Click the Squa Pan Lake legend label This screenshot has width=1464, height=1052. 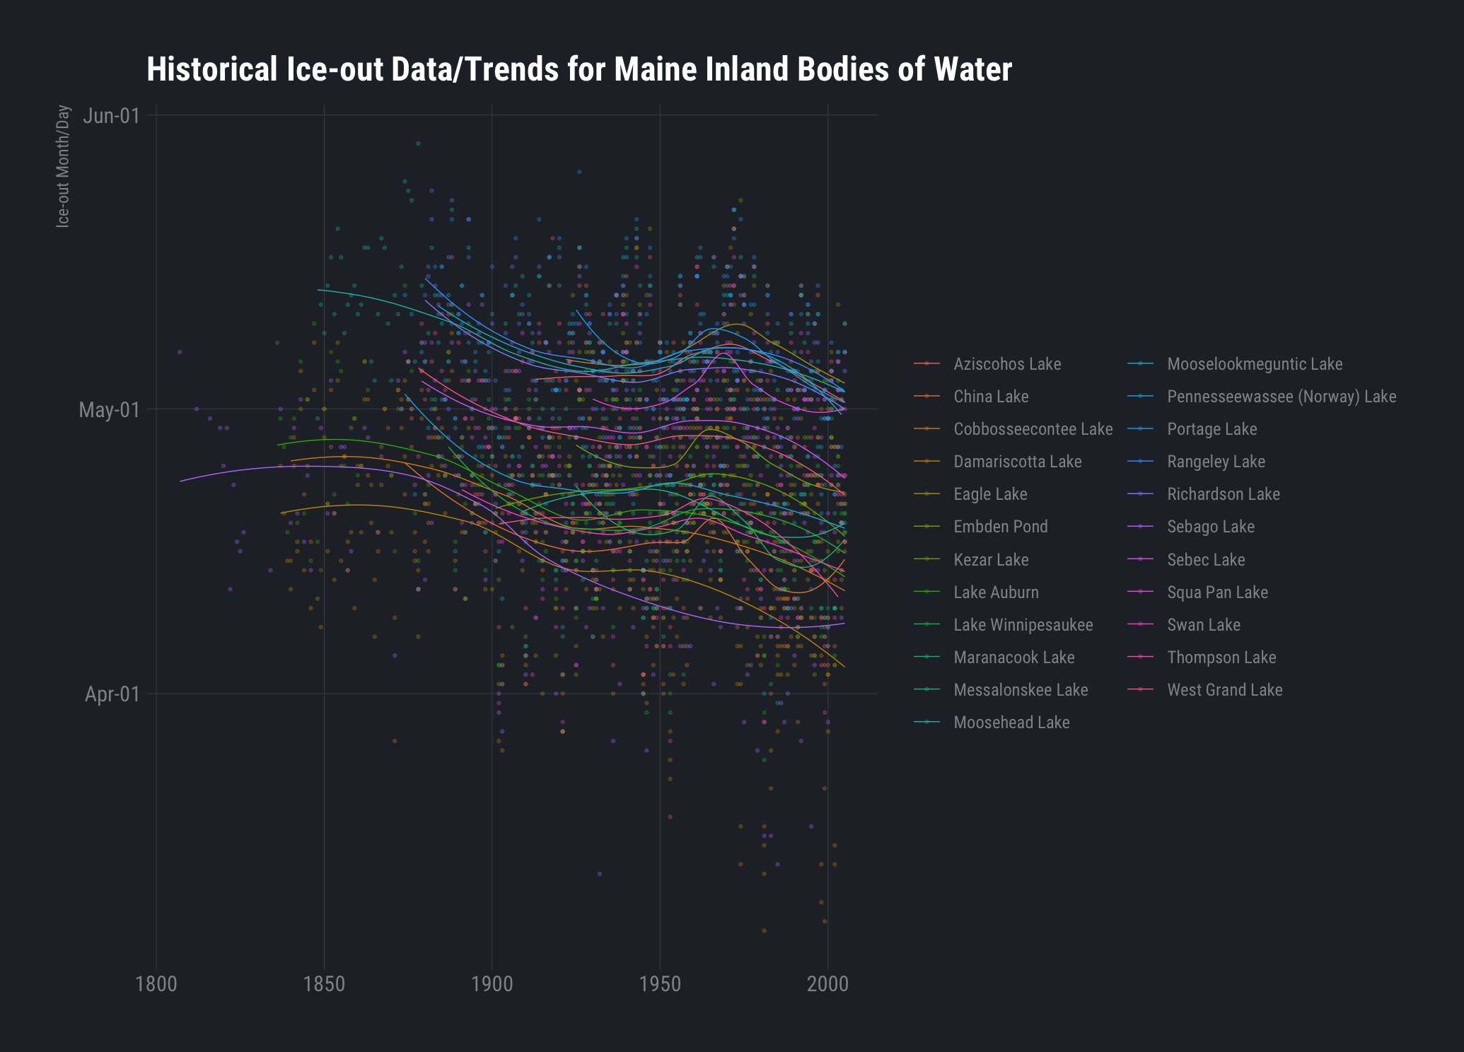point(1217,592)
